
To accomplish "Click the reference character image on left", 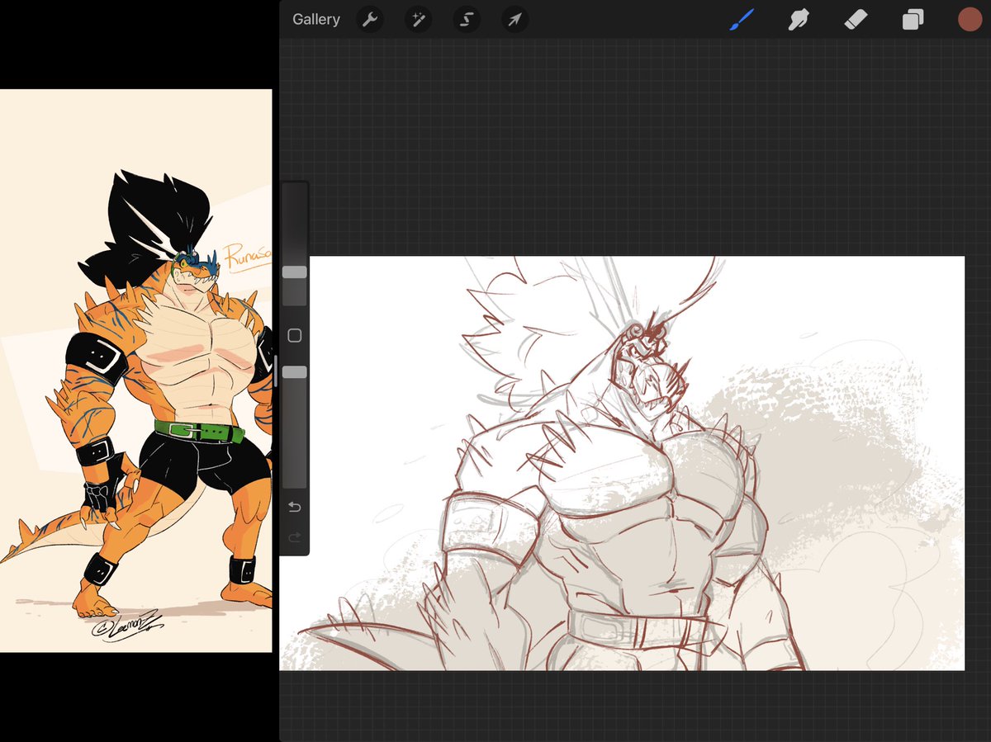I will (135, 371).
